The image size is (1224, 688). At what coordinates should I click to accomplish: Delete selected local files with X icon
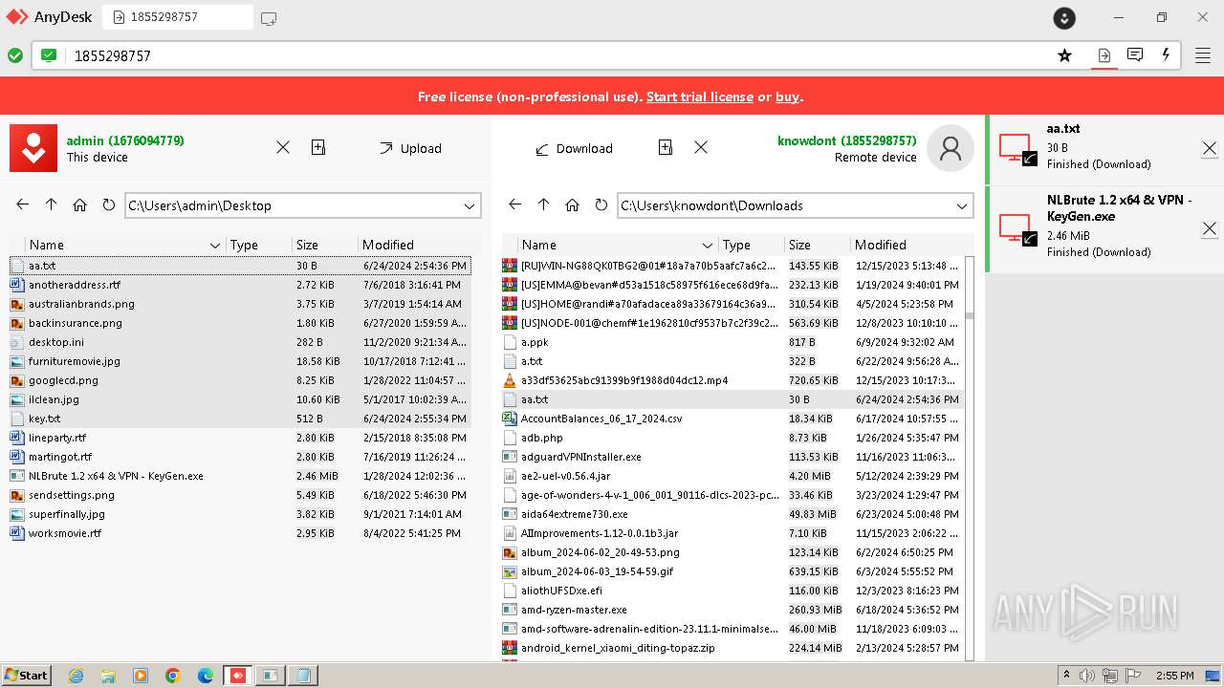pyautogui.click(x=283, y=147)
